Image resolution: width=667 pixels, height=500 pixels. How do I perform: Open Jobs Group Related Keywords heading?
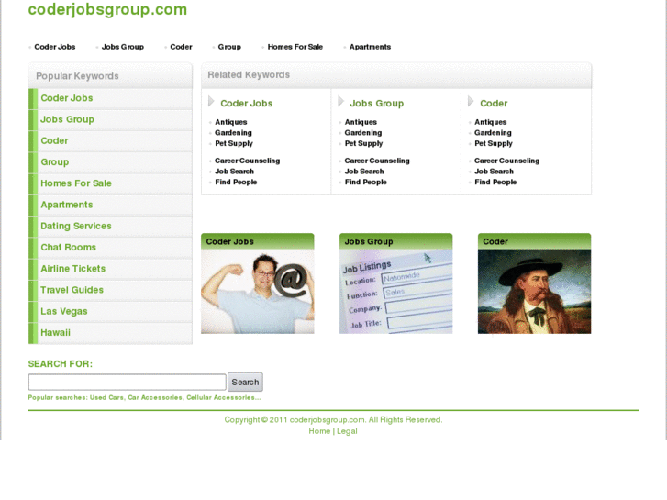pos(377,104)
